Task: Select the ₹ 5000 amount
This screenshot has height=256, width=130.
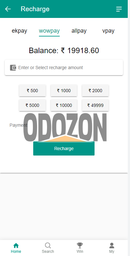Action: [32, 105]
